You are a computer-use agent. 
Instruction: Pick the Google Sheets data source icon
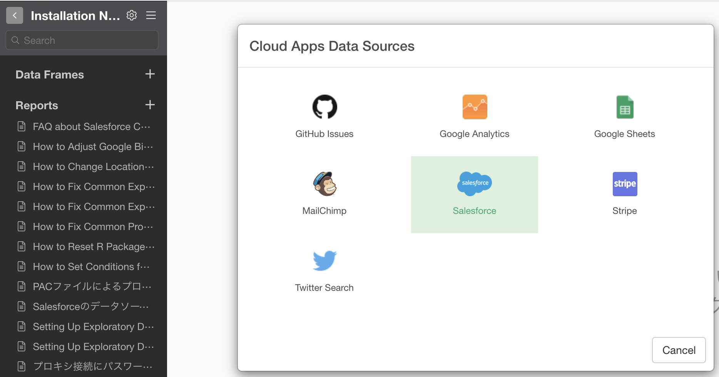pos(624,107)
